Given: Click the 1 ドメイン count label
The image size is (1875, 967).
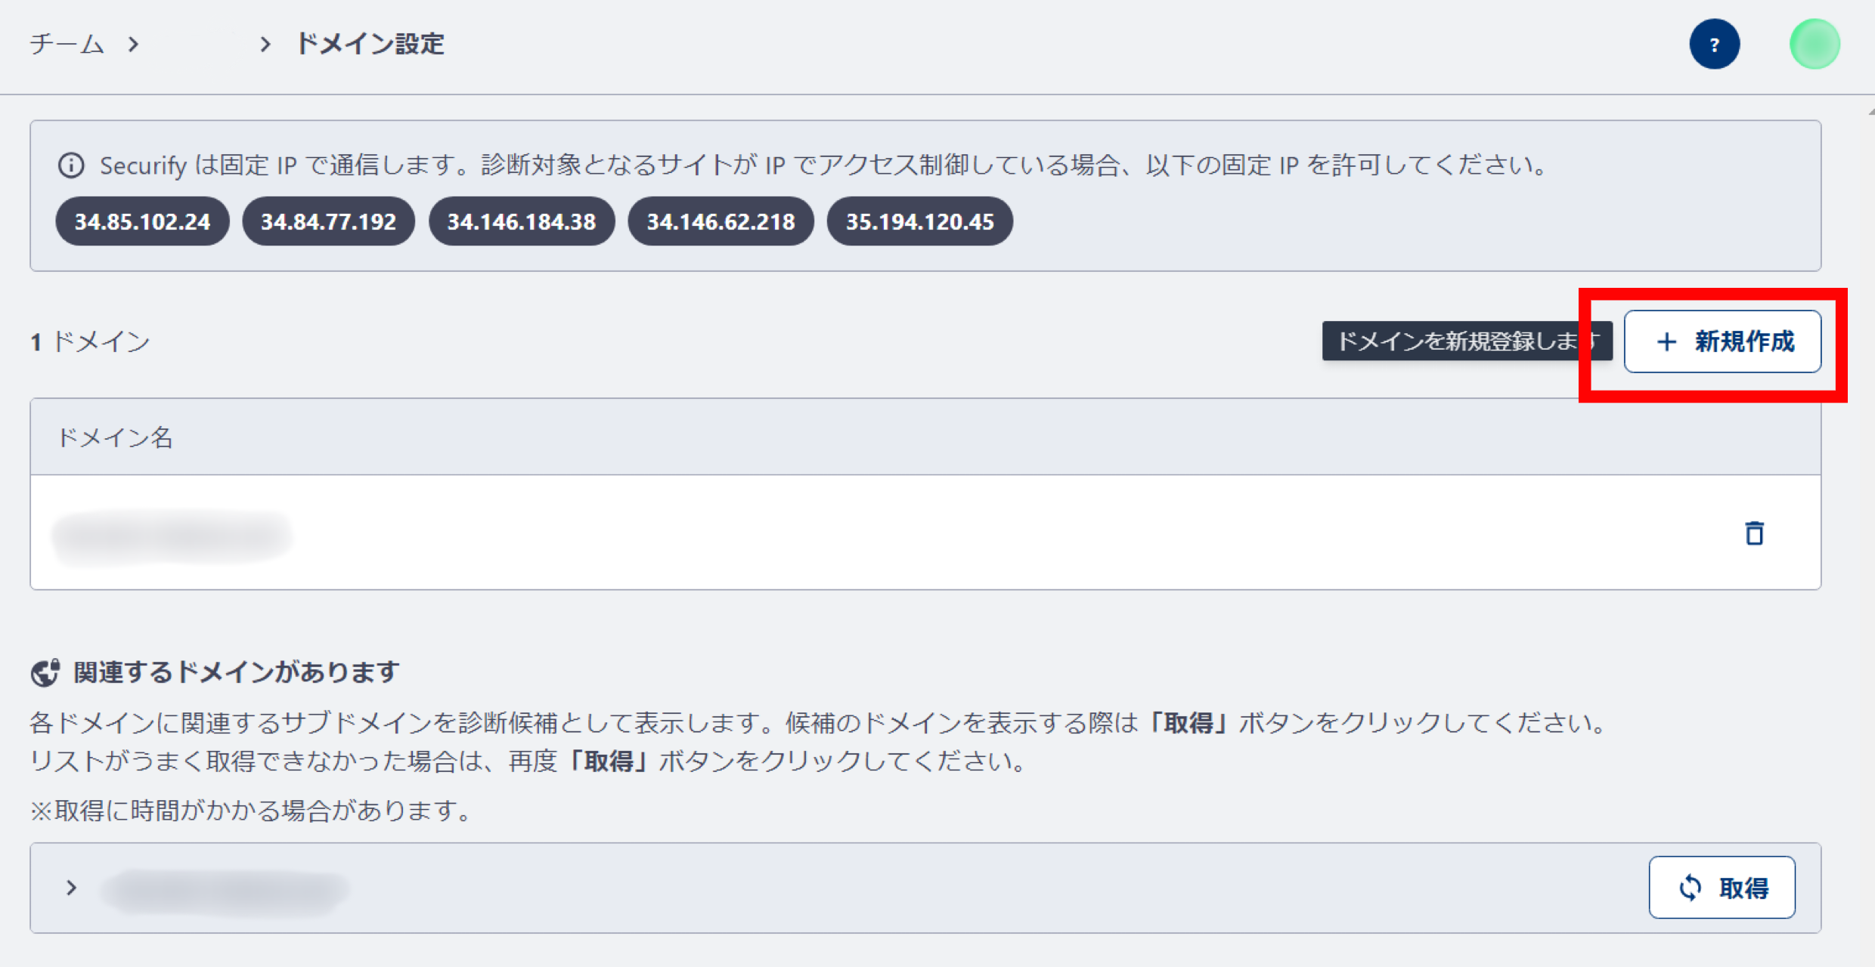Looking at the screenshot, I should click(x=90, y=341).
